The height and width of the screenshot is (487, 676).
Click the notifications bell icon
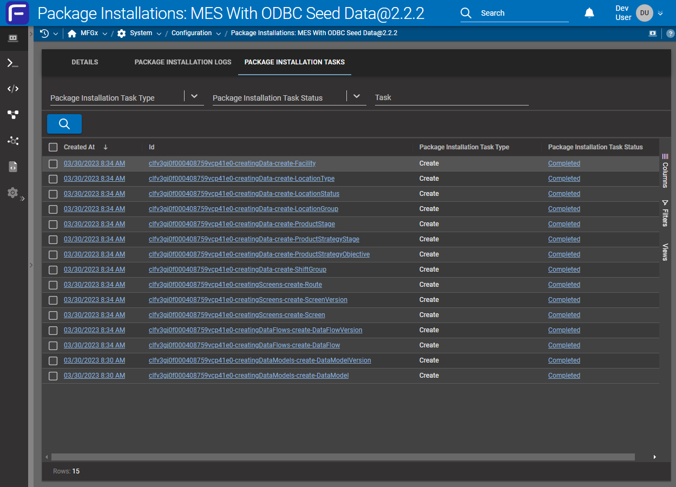[589, 13]
